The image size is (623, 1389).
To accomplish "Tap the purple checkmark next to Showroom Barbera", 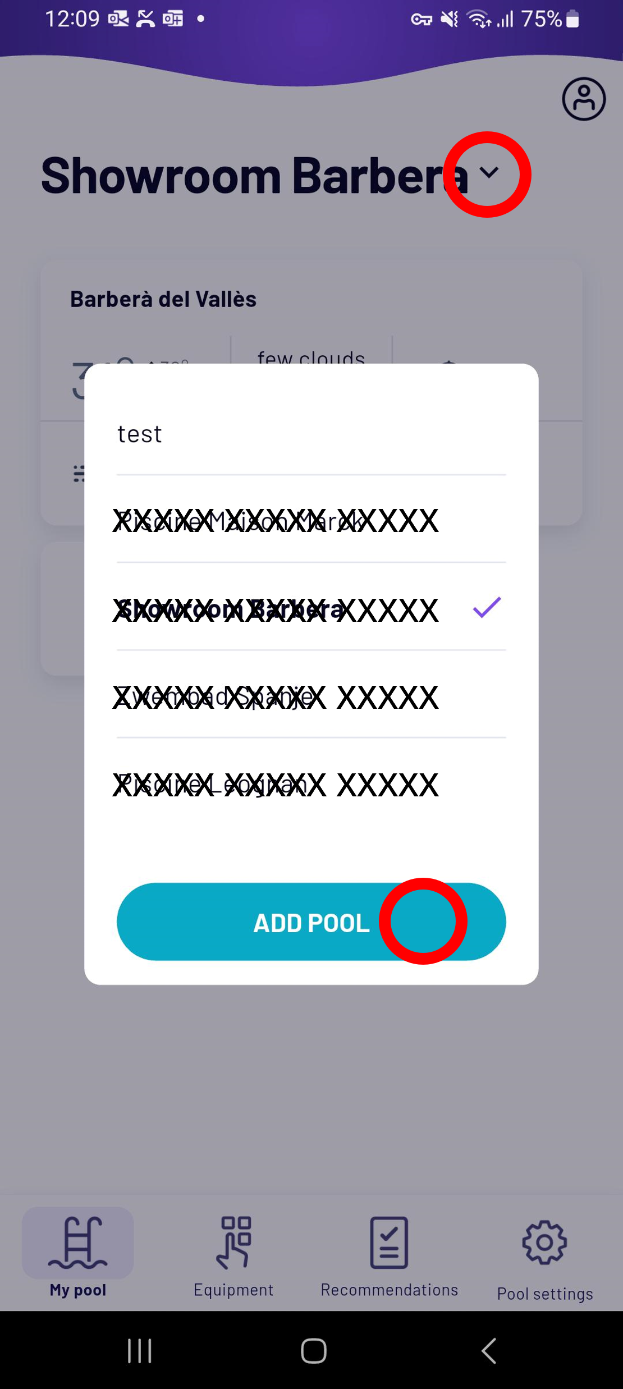I will (486, 608).
